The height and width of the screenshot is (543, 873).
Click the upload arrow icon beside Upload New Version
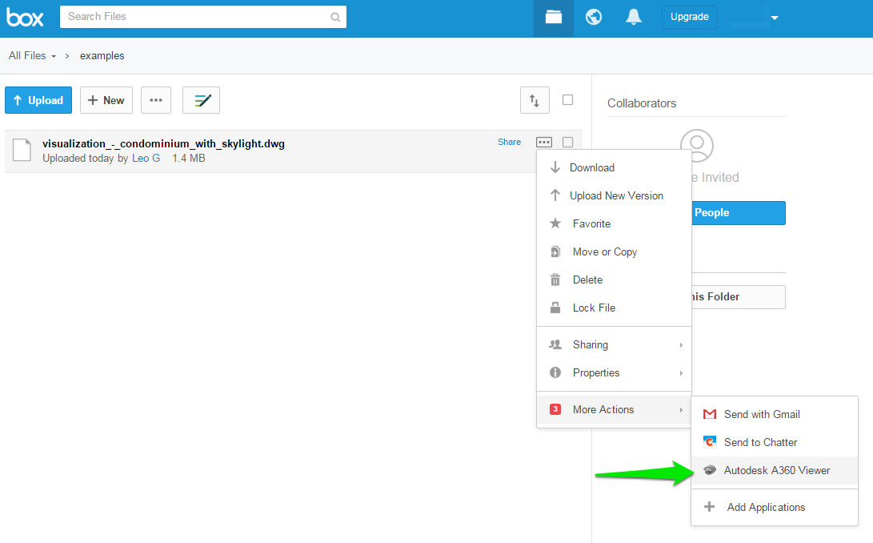pos(555,195)
